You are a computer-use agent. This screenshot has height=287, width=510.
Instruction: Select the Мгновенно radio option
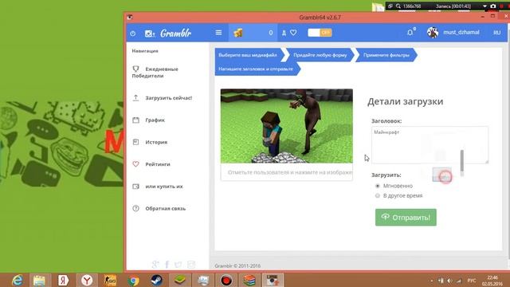[x=378, y=186]
